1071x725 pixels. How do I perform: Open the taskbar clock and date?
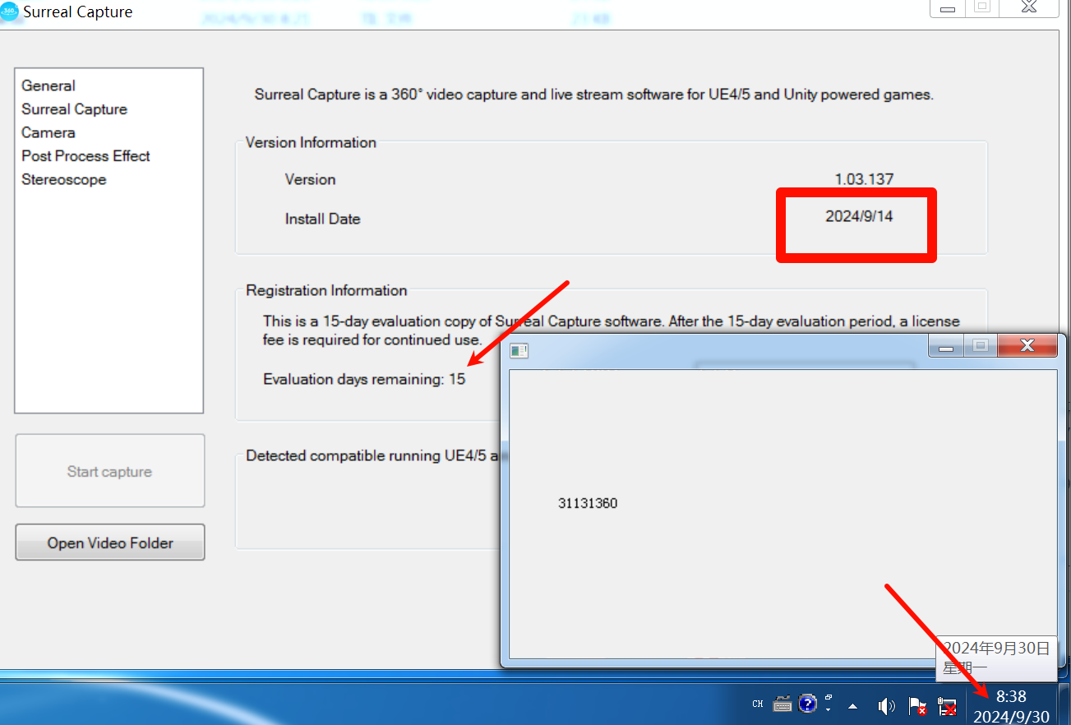pos(1011,706)
